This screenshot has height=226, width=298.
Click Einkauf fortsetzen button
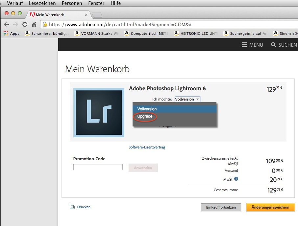221,207
